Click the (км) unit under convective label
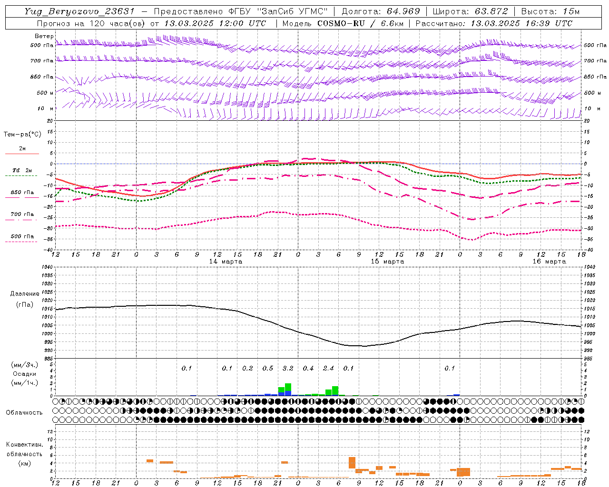Viewport: 609px width, 487px height. coord(24,463)
